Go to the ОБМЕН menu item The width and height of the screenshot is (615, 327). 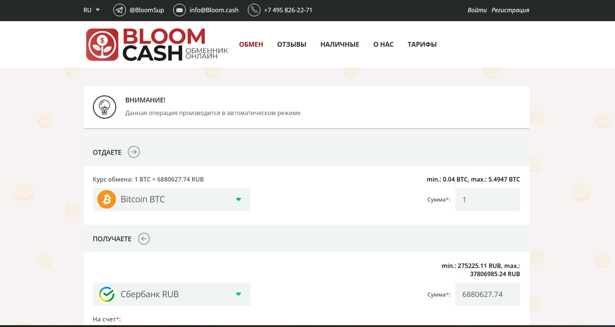click(x=251, y=45)
